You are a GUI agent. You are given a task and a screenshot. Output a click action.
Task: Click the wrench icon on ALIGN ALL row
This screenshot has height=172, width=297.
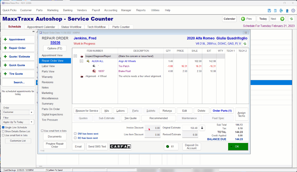tap(88, 61)
